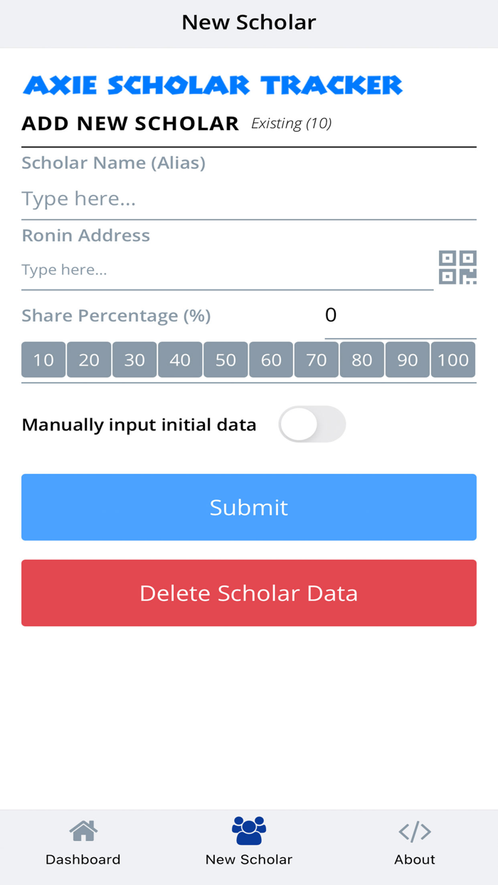
Task: Click Delete Scholar Data
Action: point(249,593)
